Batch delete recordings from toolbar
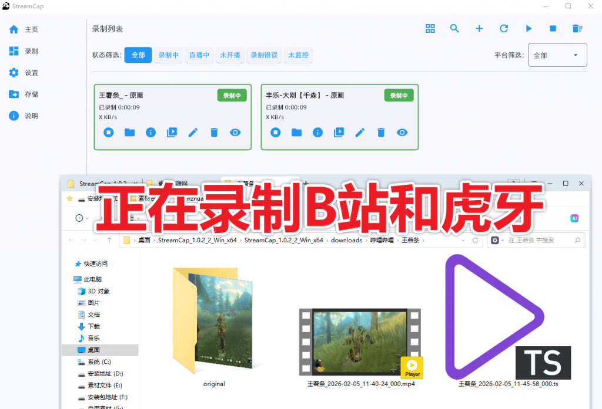Screen dimensions: 602x409 [x=577, y=28]
